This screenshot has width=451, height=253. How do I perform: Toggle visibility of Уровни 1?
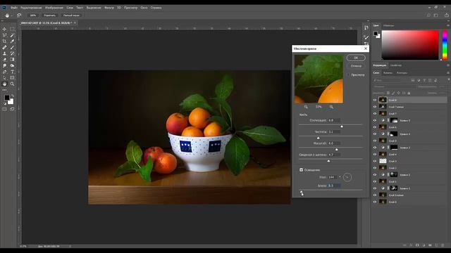pos(375,188)
